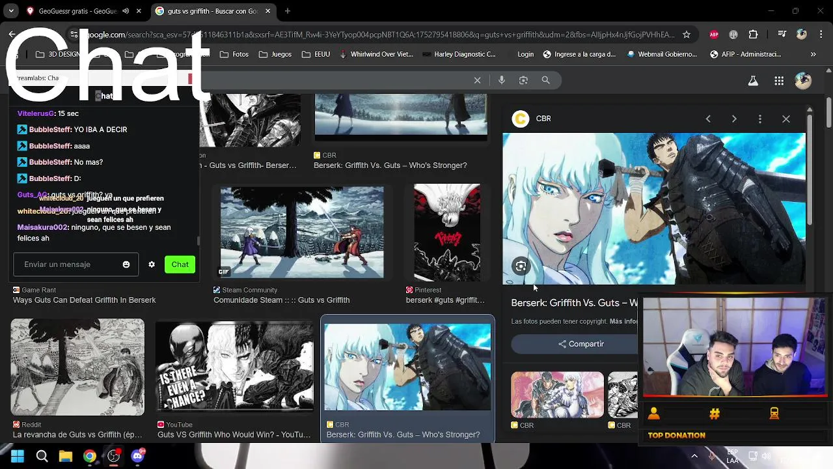This screenshot has width=833, height=469.
Task: Open a new browser tab
Action: click(288, 11)
